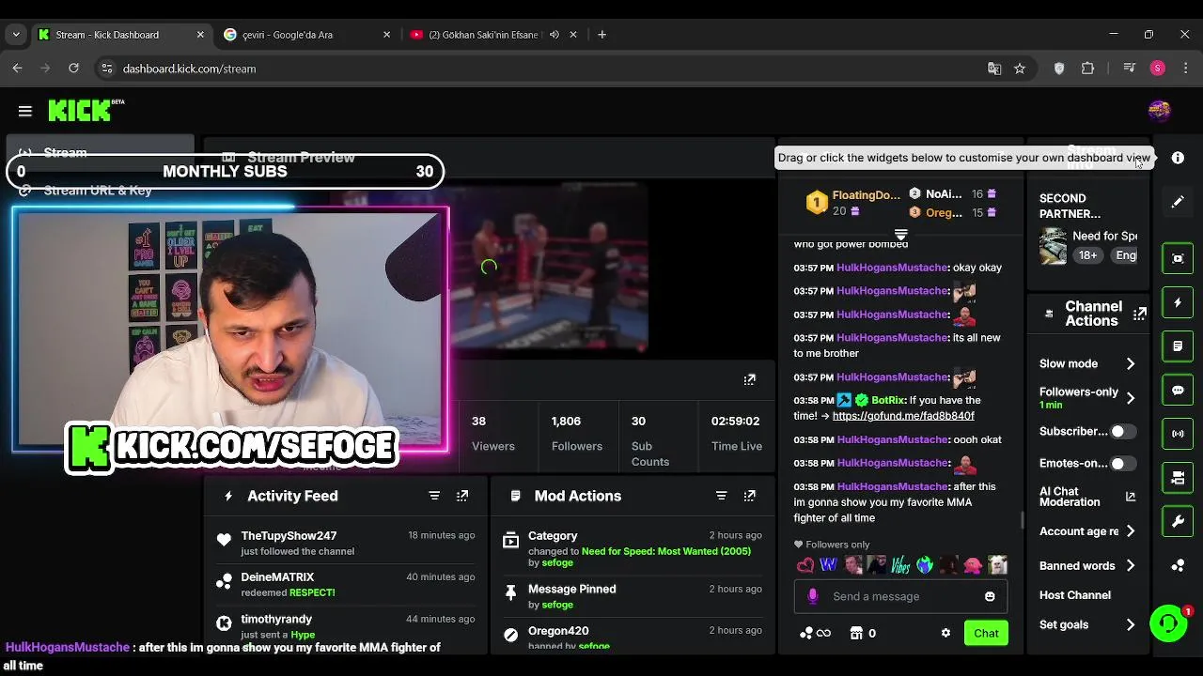Image resolution: width=1203 pixels, height=676 pixels.
Task: Click the purple microphone icon in chat
Action: coord(813,596)
